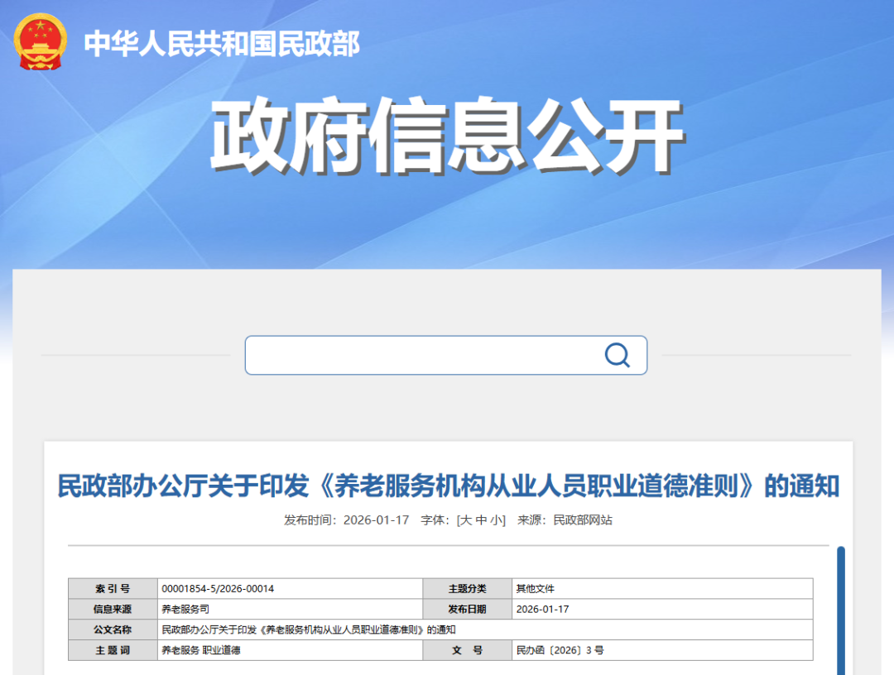Image resolution: width=894 pixels, height=675 pixels.
Task: Click the 主题词 keywords 养老服务 职业道德
Action: coord(201,650)
